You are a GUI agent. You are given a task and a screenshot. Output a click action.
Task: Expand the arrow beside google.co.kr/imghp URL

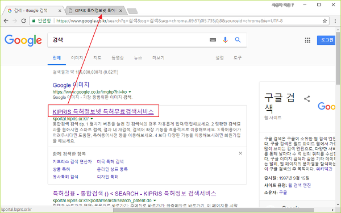coord(130,92)
